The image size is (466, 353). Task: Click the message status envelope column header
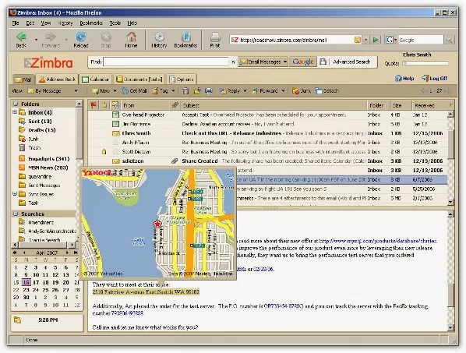[115, 105]
